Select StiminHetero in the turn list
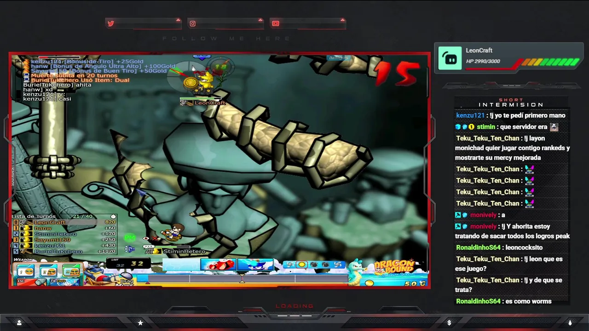 coord(64,234)
